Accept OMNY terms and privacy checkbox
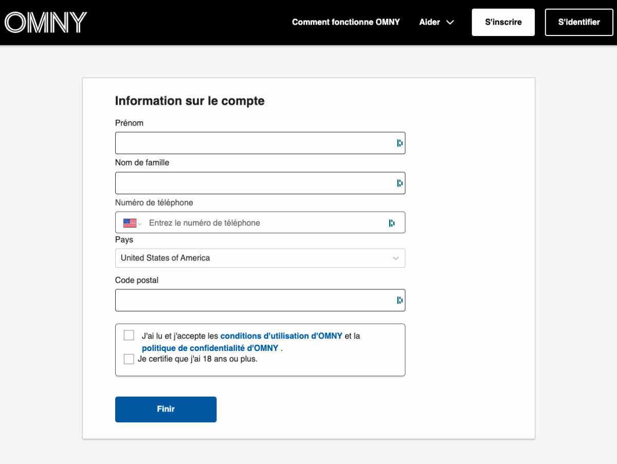Image resolution: width=617 pixels, height=464 pixels. click(x=129, y=336)
